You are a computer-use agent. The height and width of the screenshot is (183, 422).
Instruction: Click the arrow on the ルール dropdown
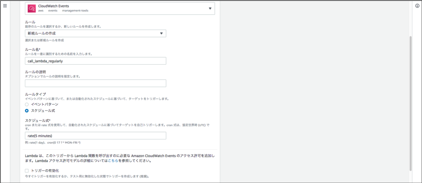point(162,33)
